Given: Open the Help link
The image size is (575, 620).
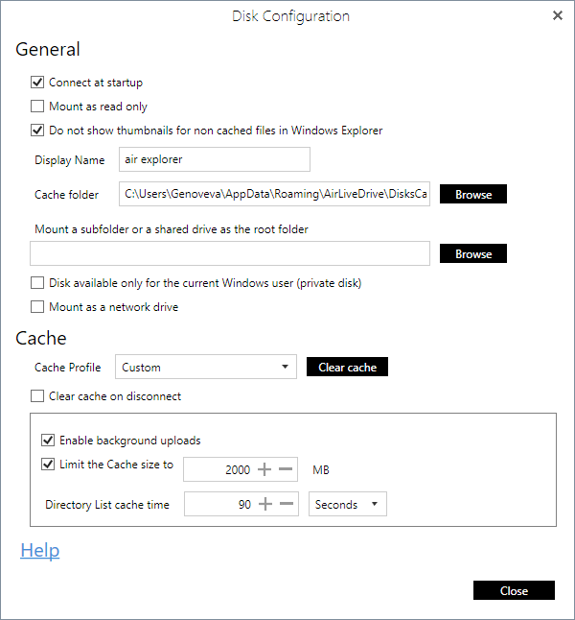Looking at the screenshot, I should (x=40, y=550).
